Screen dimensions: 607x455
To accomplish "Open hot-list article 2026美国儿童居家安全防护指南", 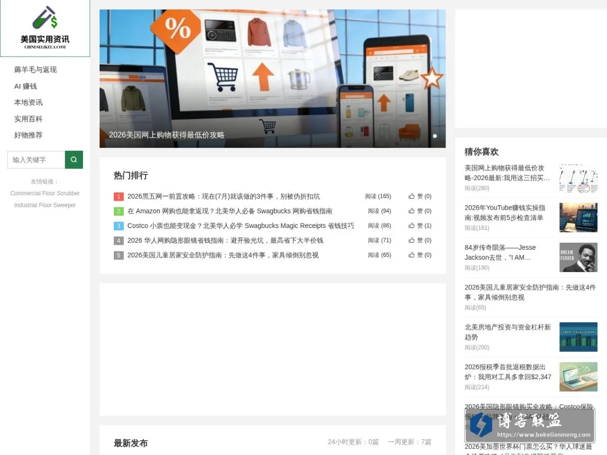I will (x=223, y=255).
